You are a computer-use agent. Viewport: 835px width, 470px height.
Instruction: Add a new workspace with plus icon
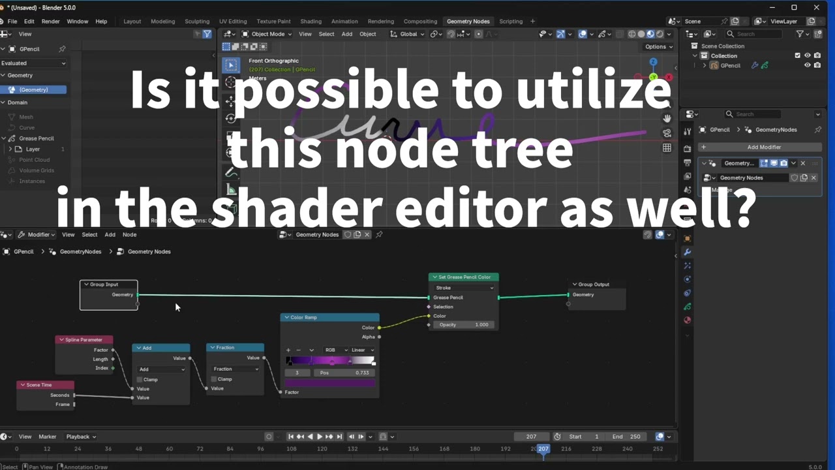click(532, 22)
